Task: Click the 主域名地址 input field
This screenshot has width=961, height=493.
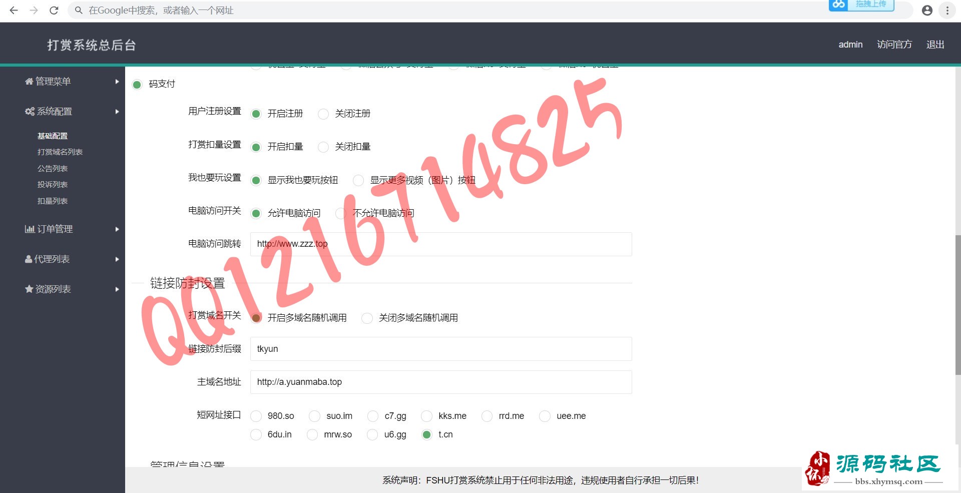Action: 441,382
